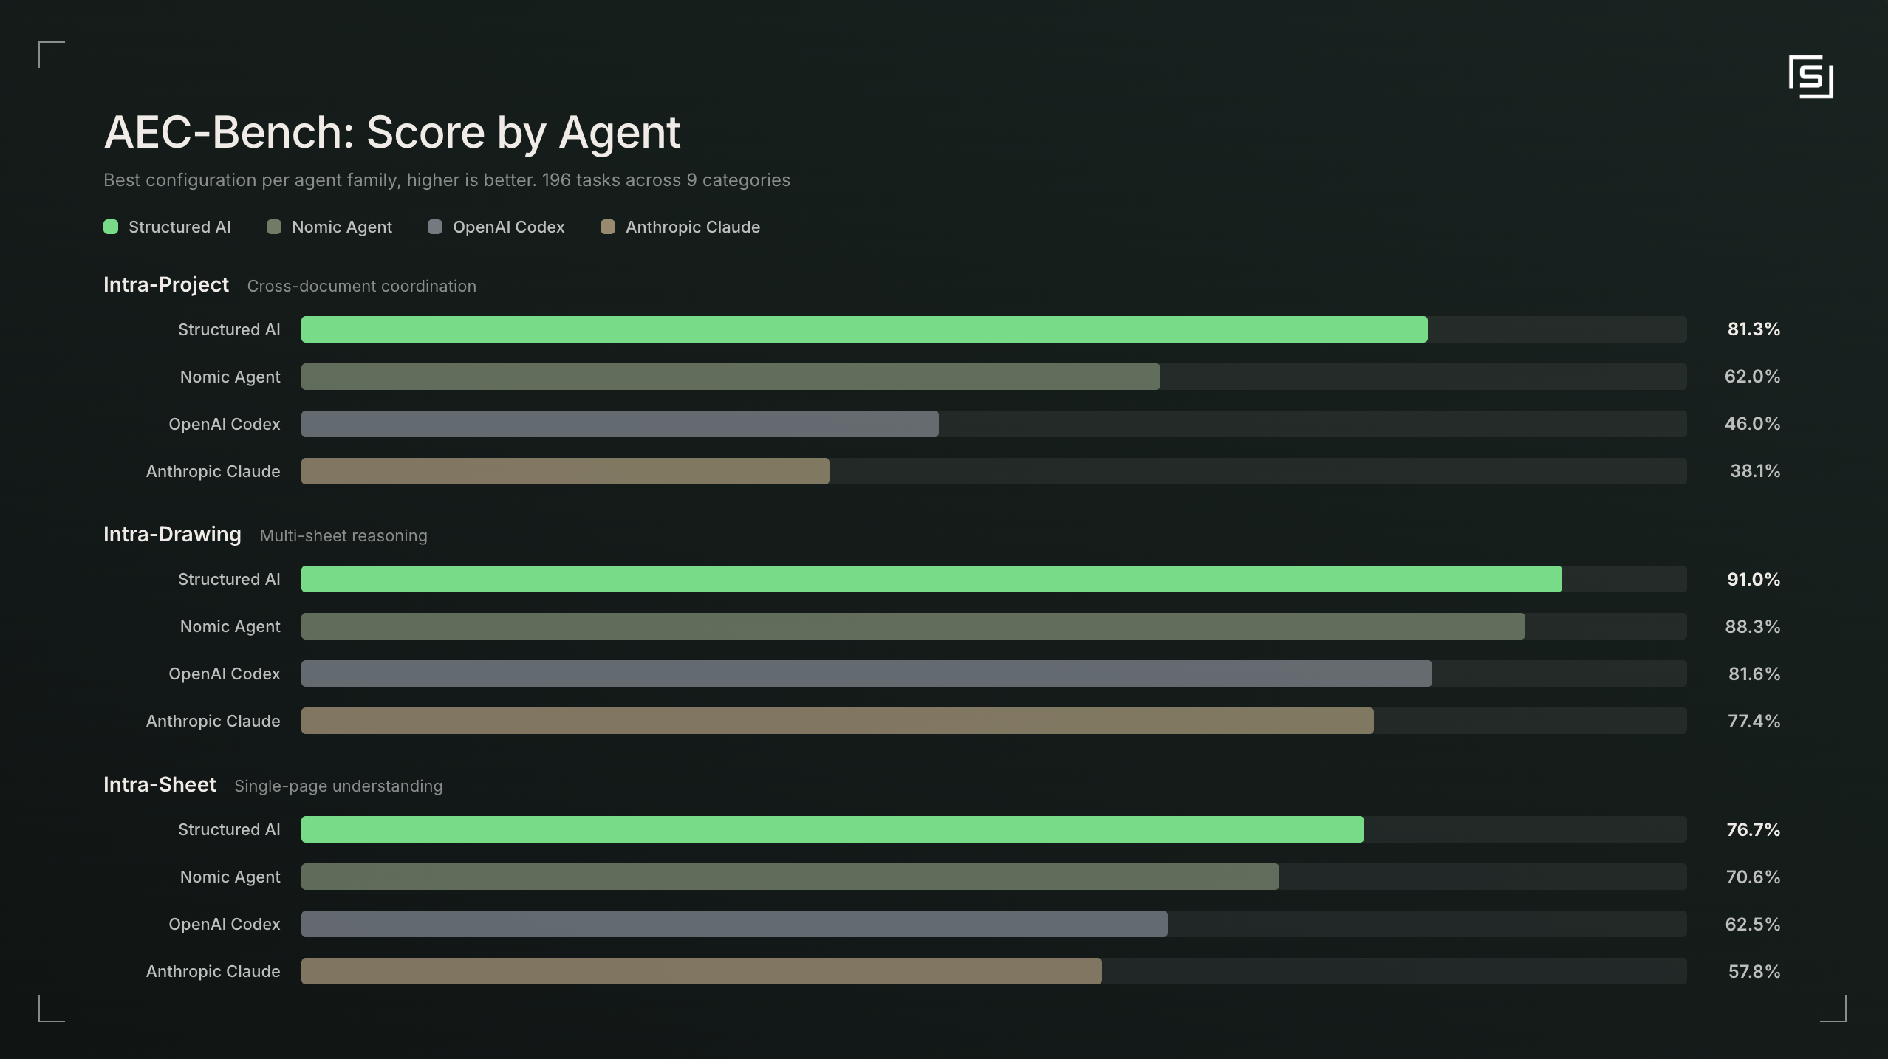Collapse the Intra-Sheet section header
This screenshot has width=1888, height=1059.
[x=160, y=785]
